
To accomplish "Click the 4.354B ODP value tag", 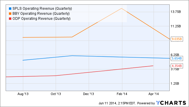I will 176,66.
